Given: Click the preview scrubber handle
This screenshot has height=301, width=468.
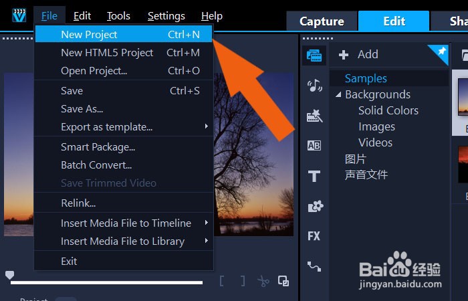Looking at the screenshot, I should tap(9, 275).
